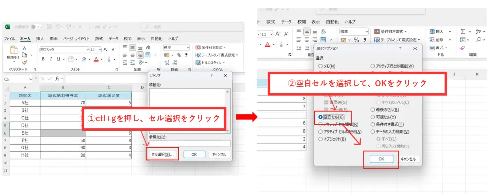Select the Format Painter brush icon
The height and width of the screenshot is (194, 493).
pos(24,62)
